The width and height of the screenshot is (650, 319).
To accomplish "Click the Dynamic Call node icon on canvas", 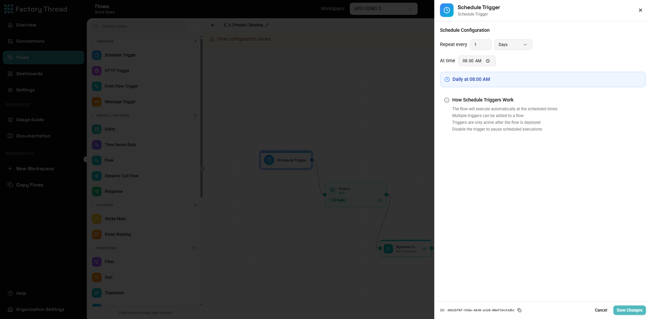I will pos(388,249).
